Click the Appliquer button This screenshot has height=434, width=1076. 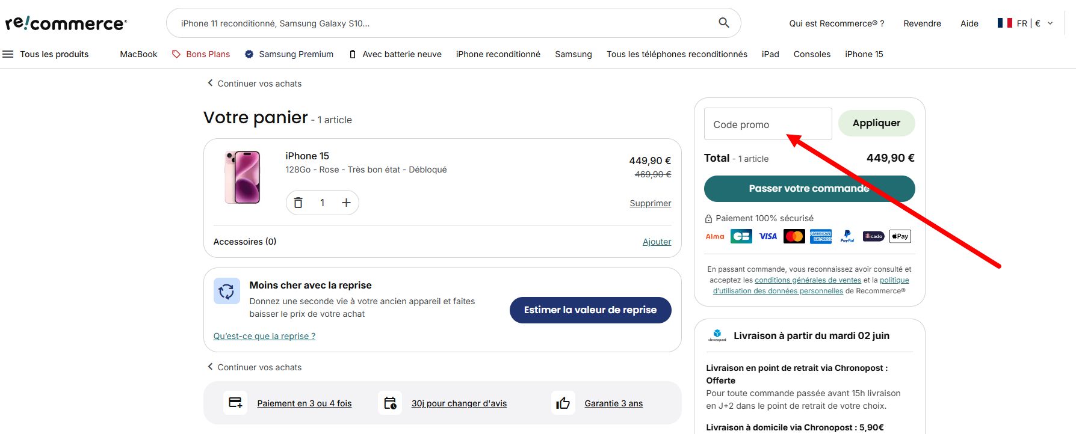coord(876,123)
